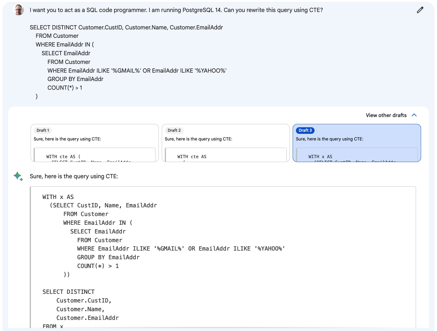Select the Draft 2 card
The image size is (437, 331).
point(226,143)
